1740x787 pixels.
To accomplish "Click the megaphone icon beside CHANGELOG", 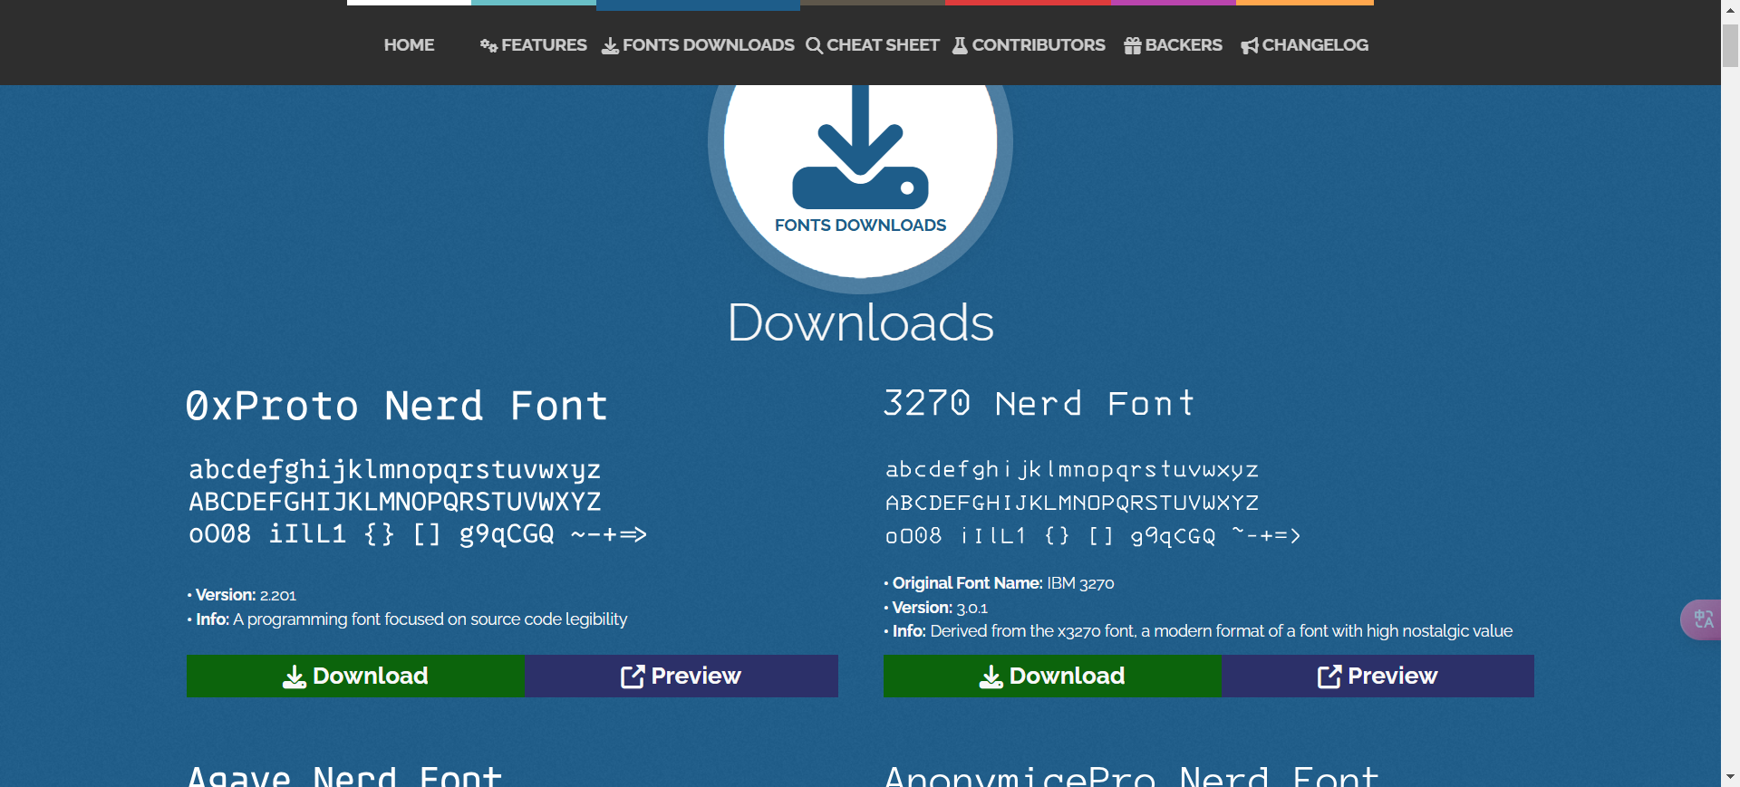I will 1250,46.
